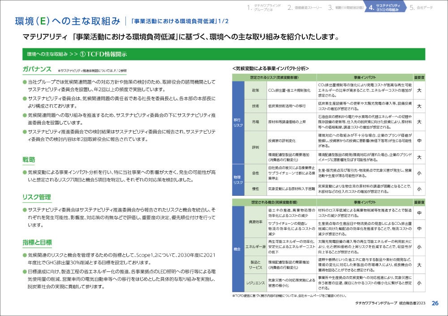Screen dimensions: 448x316
Task: Jump to section 5 会社データ tab
Action: point(421,8)
